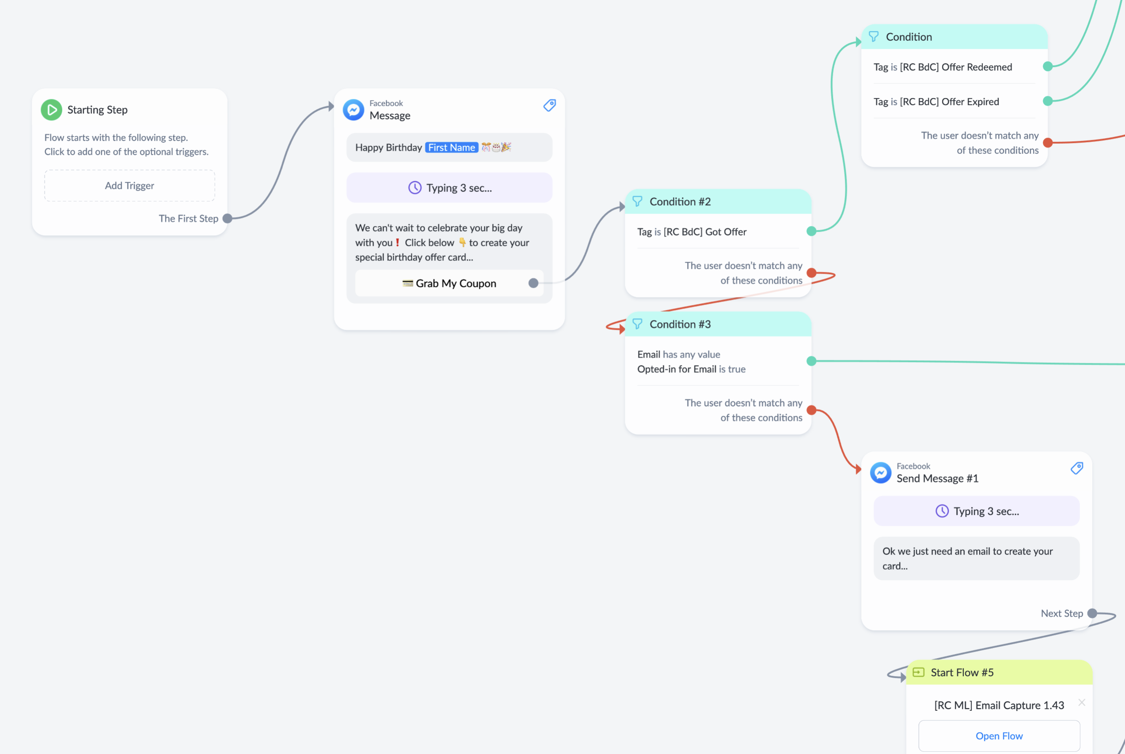Click The First Step output connector dot
This screenshot has width=1125, height=754.
(228, 219)
